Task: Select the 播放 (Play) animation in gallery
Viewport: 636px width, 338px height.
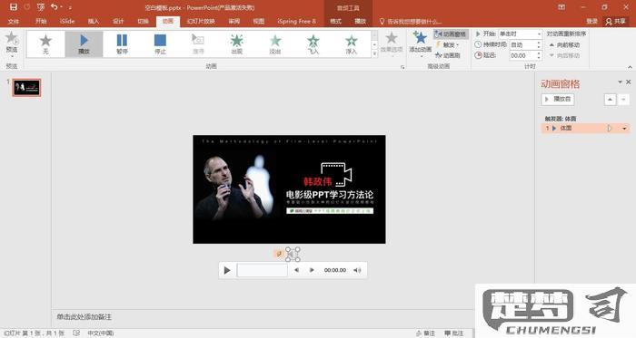Action: tap(84, 43)
